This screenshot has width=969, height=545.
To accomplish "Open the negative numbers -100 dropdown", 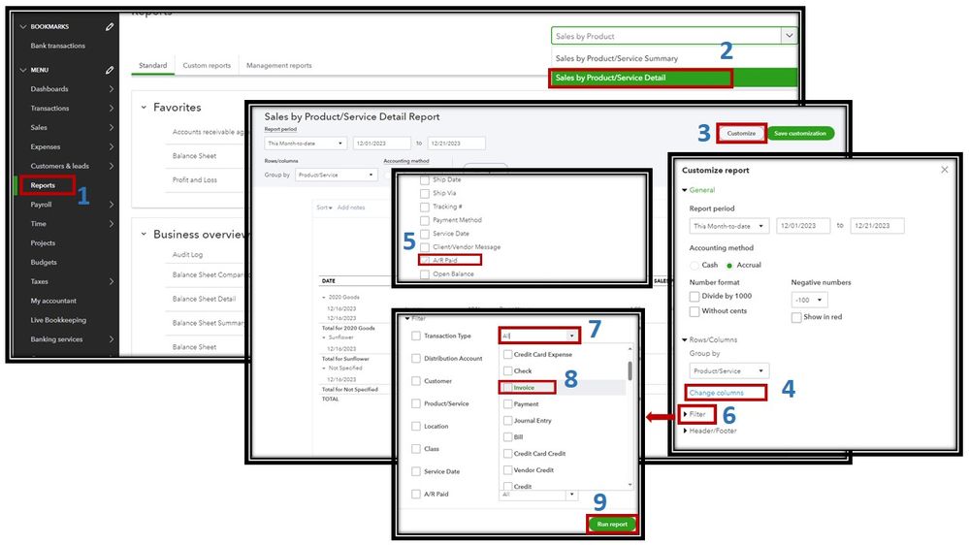I will click(x=809, y=300).
